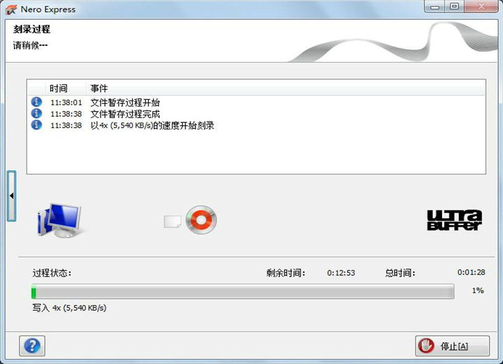Minimize the Nero Express window

click(x=435, y=6)
